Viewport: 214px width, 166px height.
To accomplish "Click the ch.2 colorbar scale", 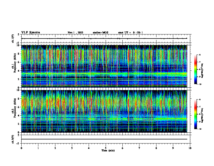I will coord(196,114).
